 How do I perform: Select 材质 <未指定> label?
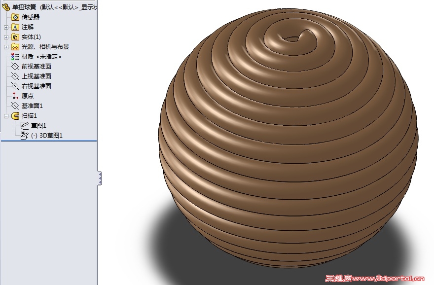[x=41, y=57]
